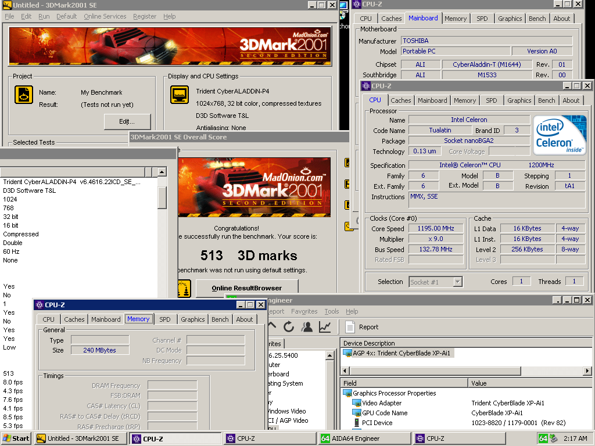Open About tab in CPU-Z processor window
This screenshot has width=595, height=446.
tap(571, 100)
